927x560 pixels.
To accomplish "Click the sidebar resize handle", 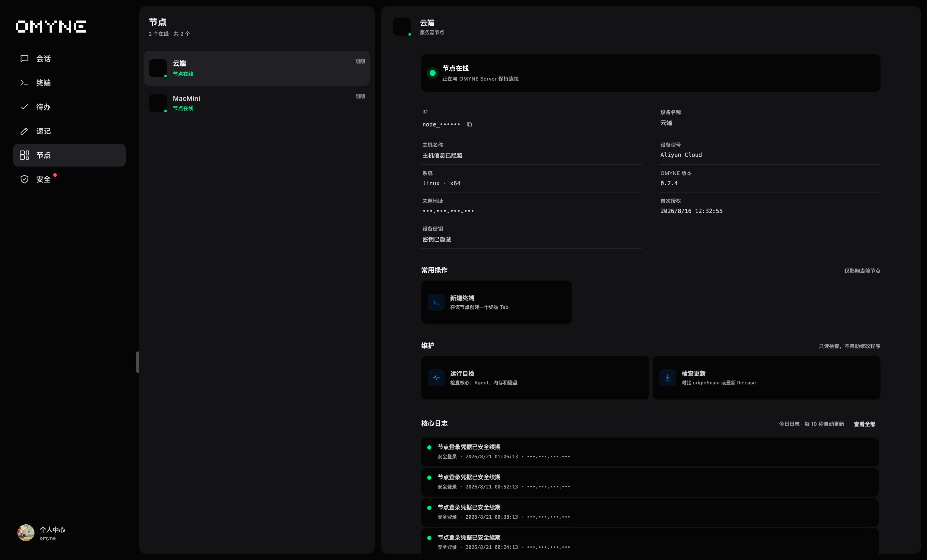I will (137, 362).
